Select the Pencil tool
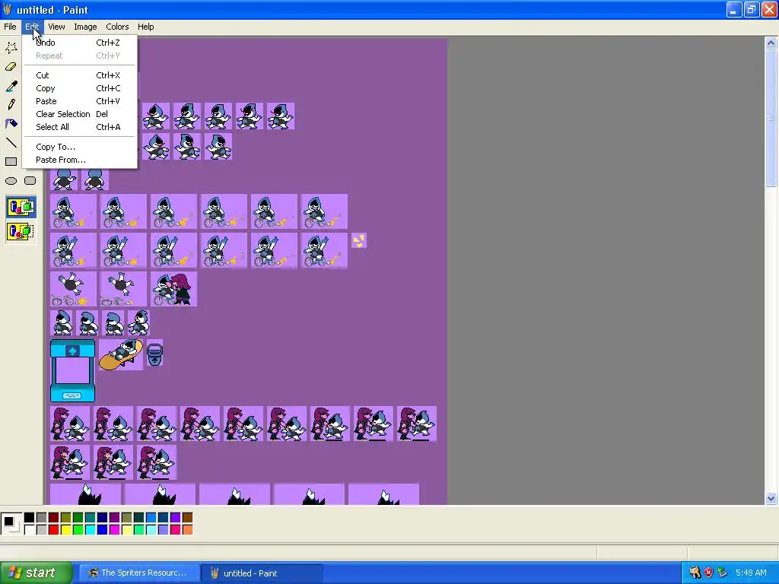This screenshot has width=779, height=584. (x=11, y=105)
